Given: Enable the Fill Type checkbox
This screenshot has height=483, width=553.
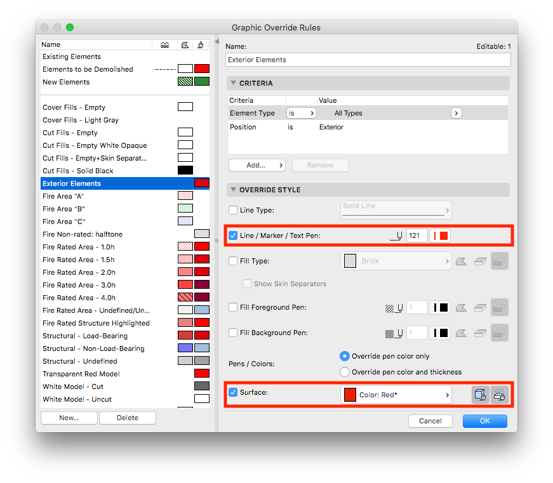Looking at the screenshot, I should tap(233, 261).
